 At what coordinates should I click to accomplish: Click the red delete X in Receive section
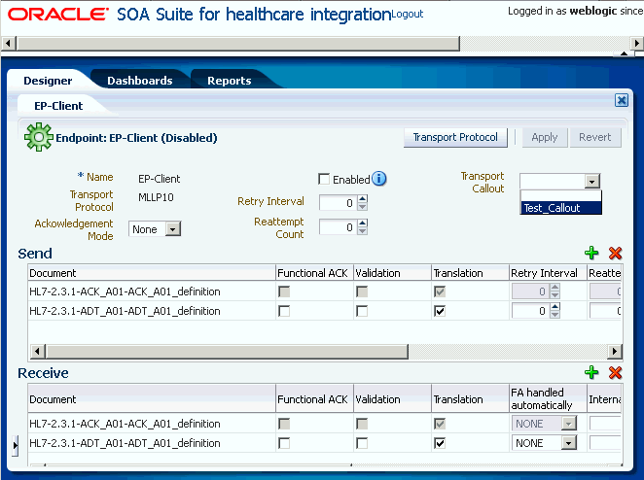click(615, 372)
